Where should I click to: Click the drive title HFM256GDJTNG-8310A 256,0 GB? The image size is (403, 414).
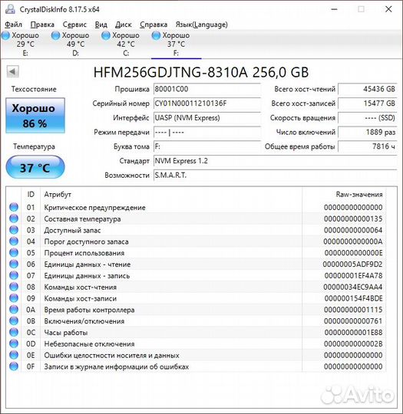[201, 72]
